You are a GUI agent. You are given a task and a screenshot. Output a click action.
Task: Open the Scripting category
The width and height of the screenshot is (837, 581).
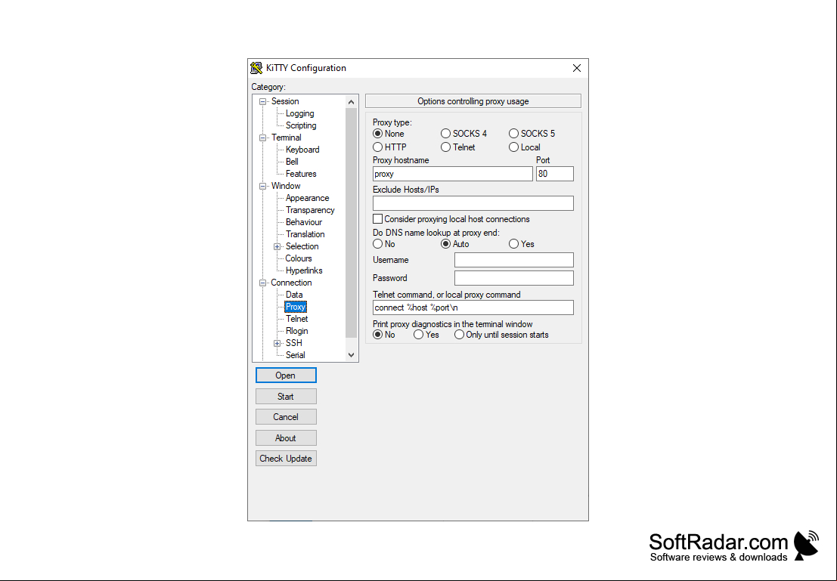point(300,125)
